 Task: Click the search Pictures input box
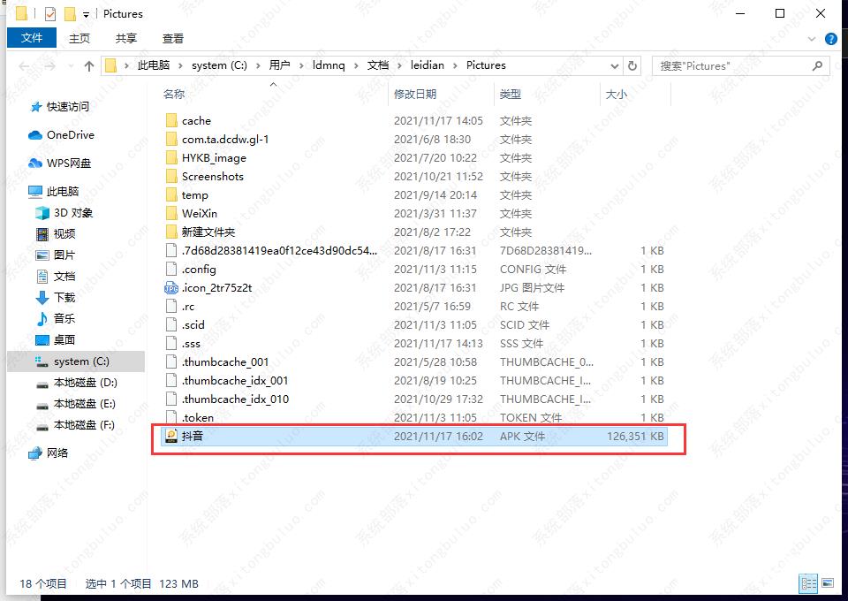(x=733, y=66)
